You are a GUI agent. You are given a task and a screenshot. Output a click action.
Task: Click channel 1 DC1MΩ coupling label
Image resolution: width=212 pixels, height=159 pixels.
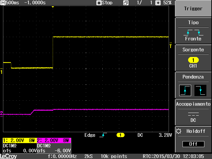[10, 146]
